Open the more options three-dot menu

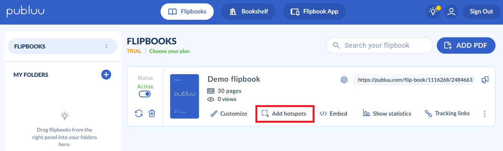485,113
